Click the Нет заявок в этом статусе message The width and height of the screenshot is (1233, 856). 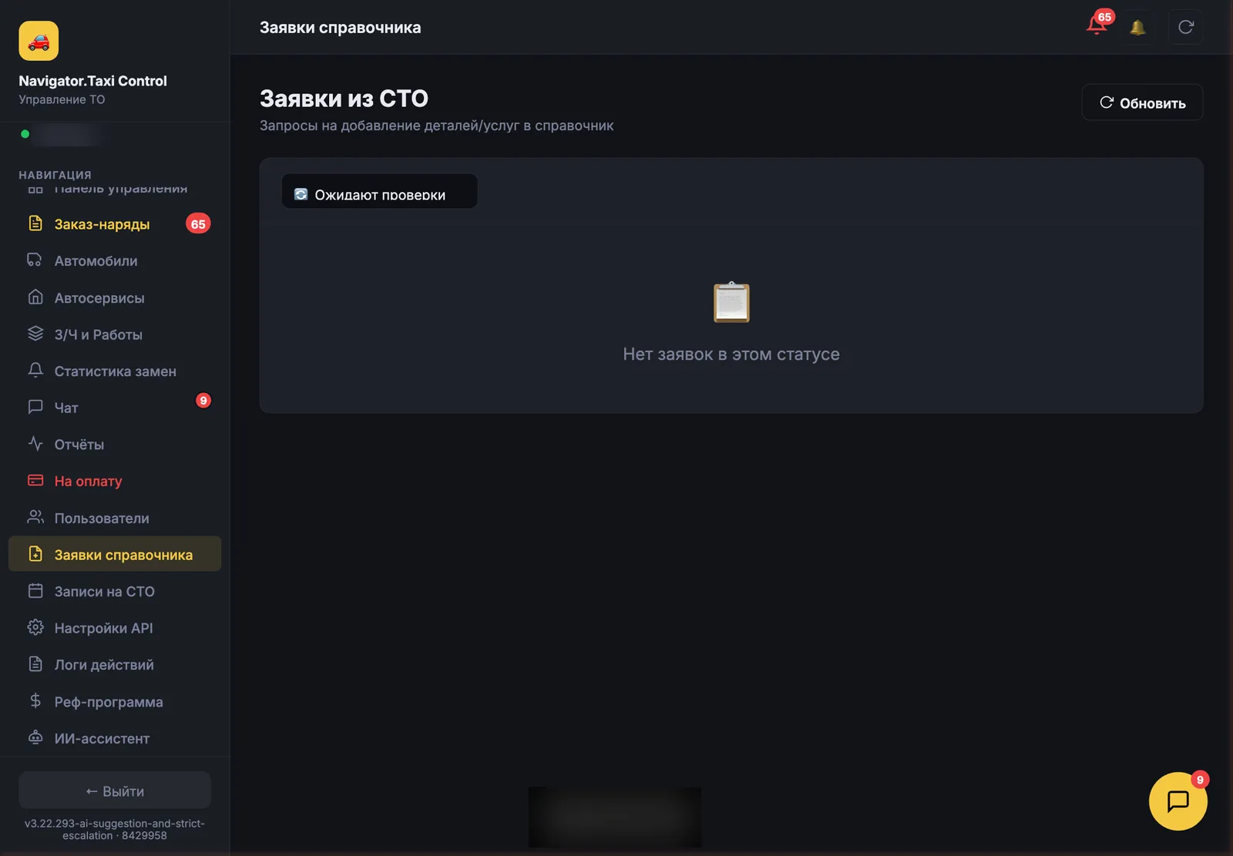point(731,354)
